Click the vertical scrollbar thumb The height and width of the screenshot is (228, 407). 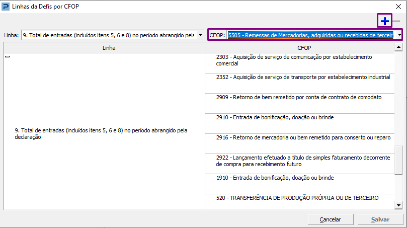click(398, 161)
